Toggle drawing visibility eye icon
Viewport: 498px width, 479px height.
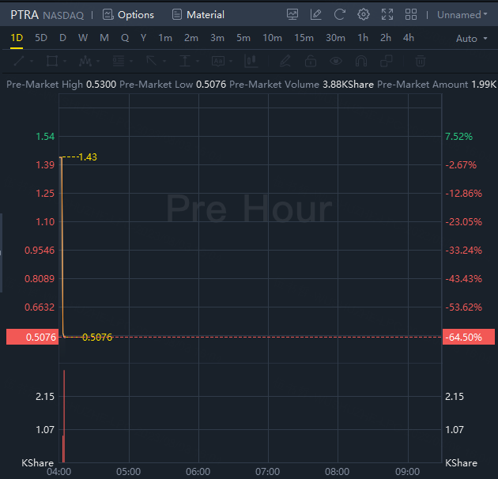pyautogui.click(x=337, y=61)
